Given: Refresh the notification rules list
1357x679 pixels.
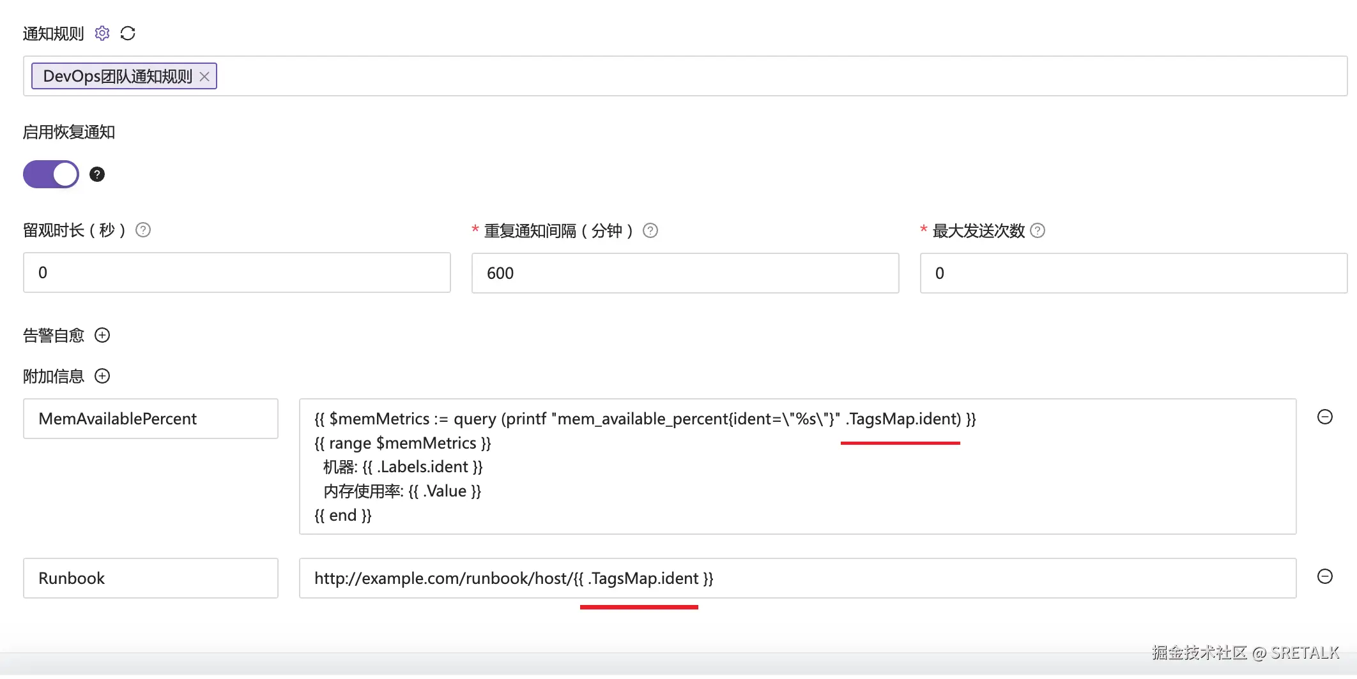Looking at the screenshot, I should [128, 33].
